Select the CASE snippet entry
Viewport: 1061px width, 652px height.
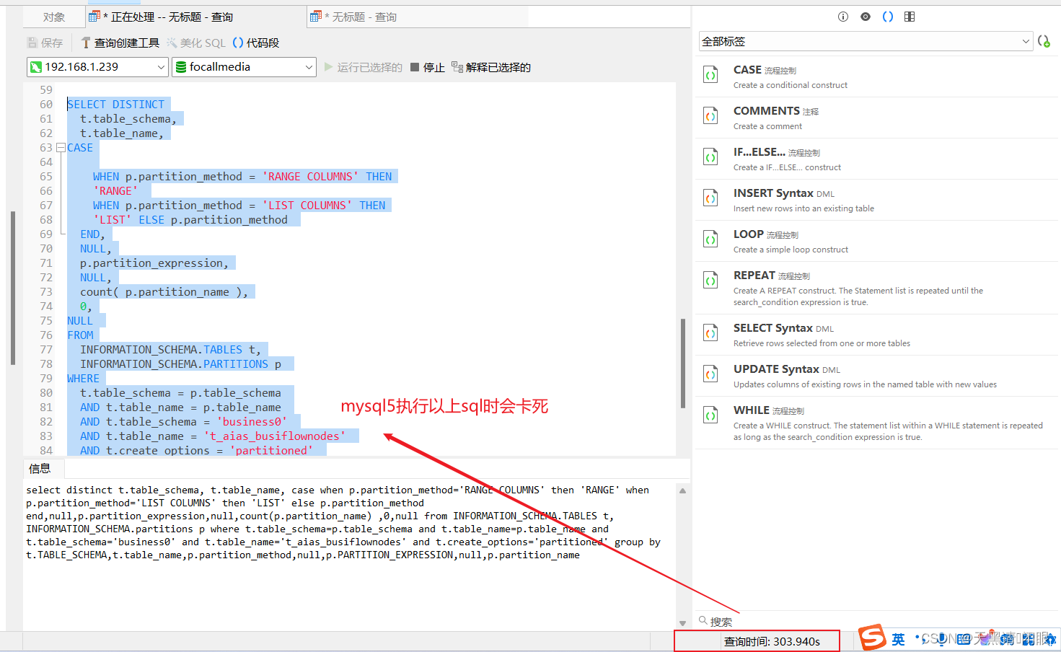pos(876,76)
